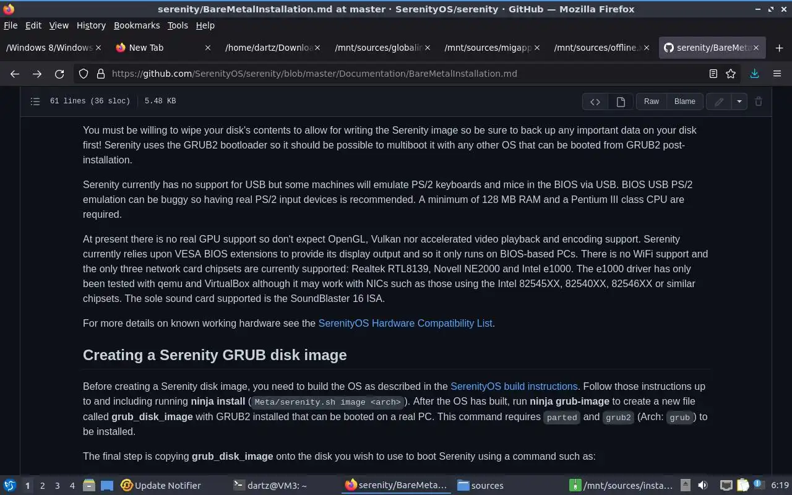This screenshot has width=792, height=495.
Task: Close the /mnt/sources/globalin tab
Action: (x=427, y=48)
